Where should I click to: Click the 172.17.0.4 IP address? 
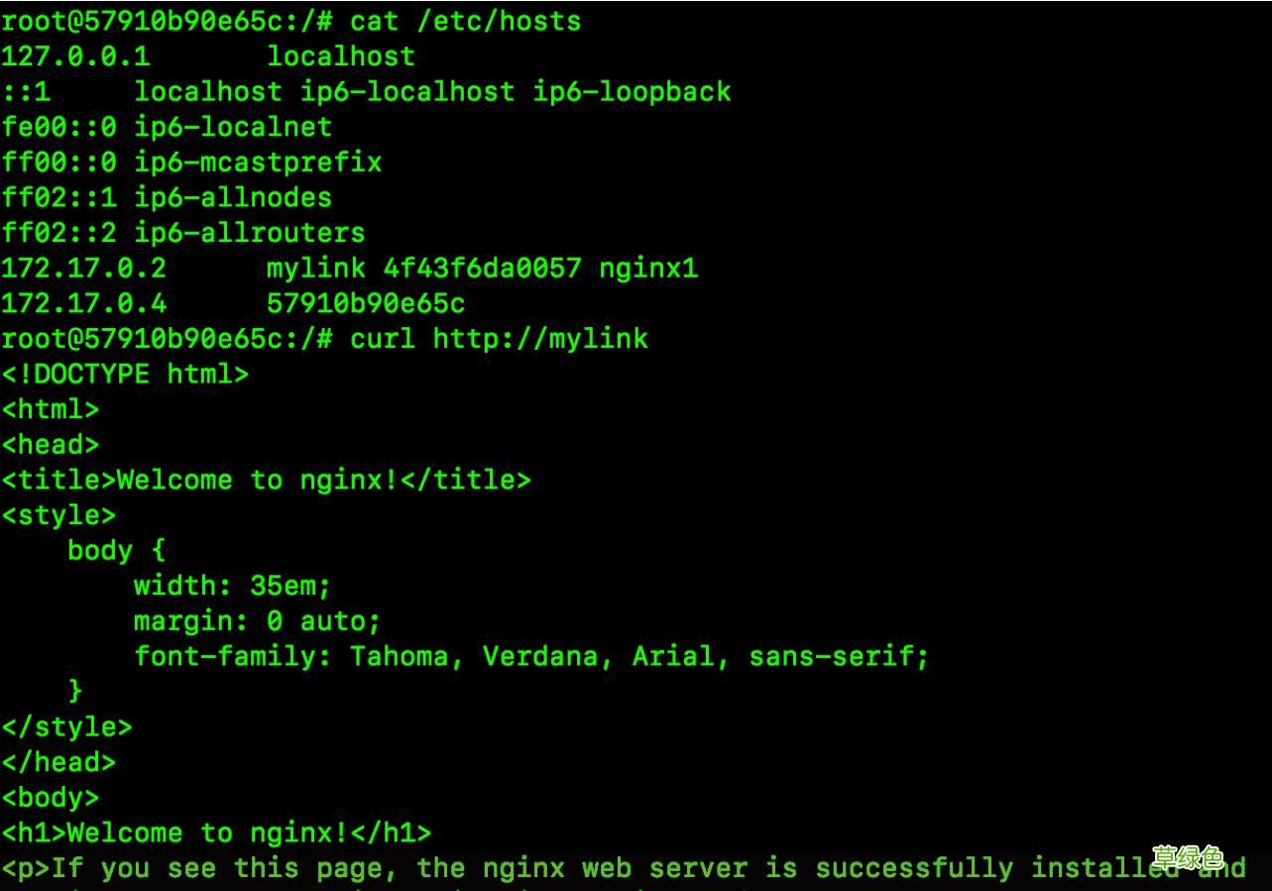[x=83, y=303]
